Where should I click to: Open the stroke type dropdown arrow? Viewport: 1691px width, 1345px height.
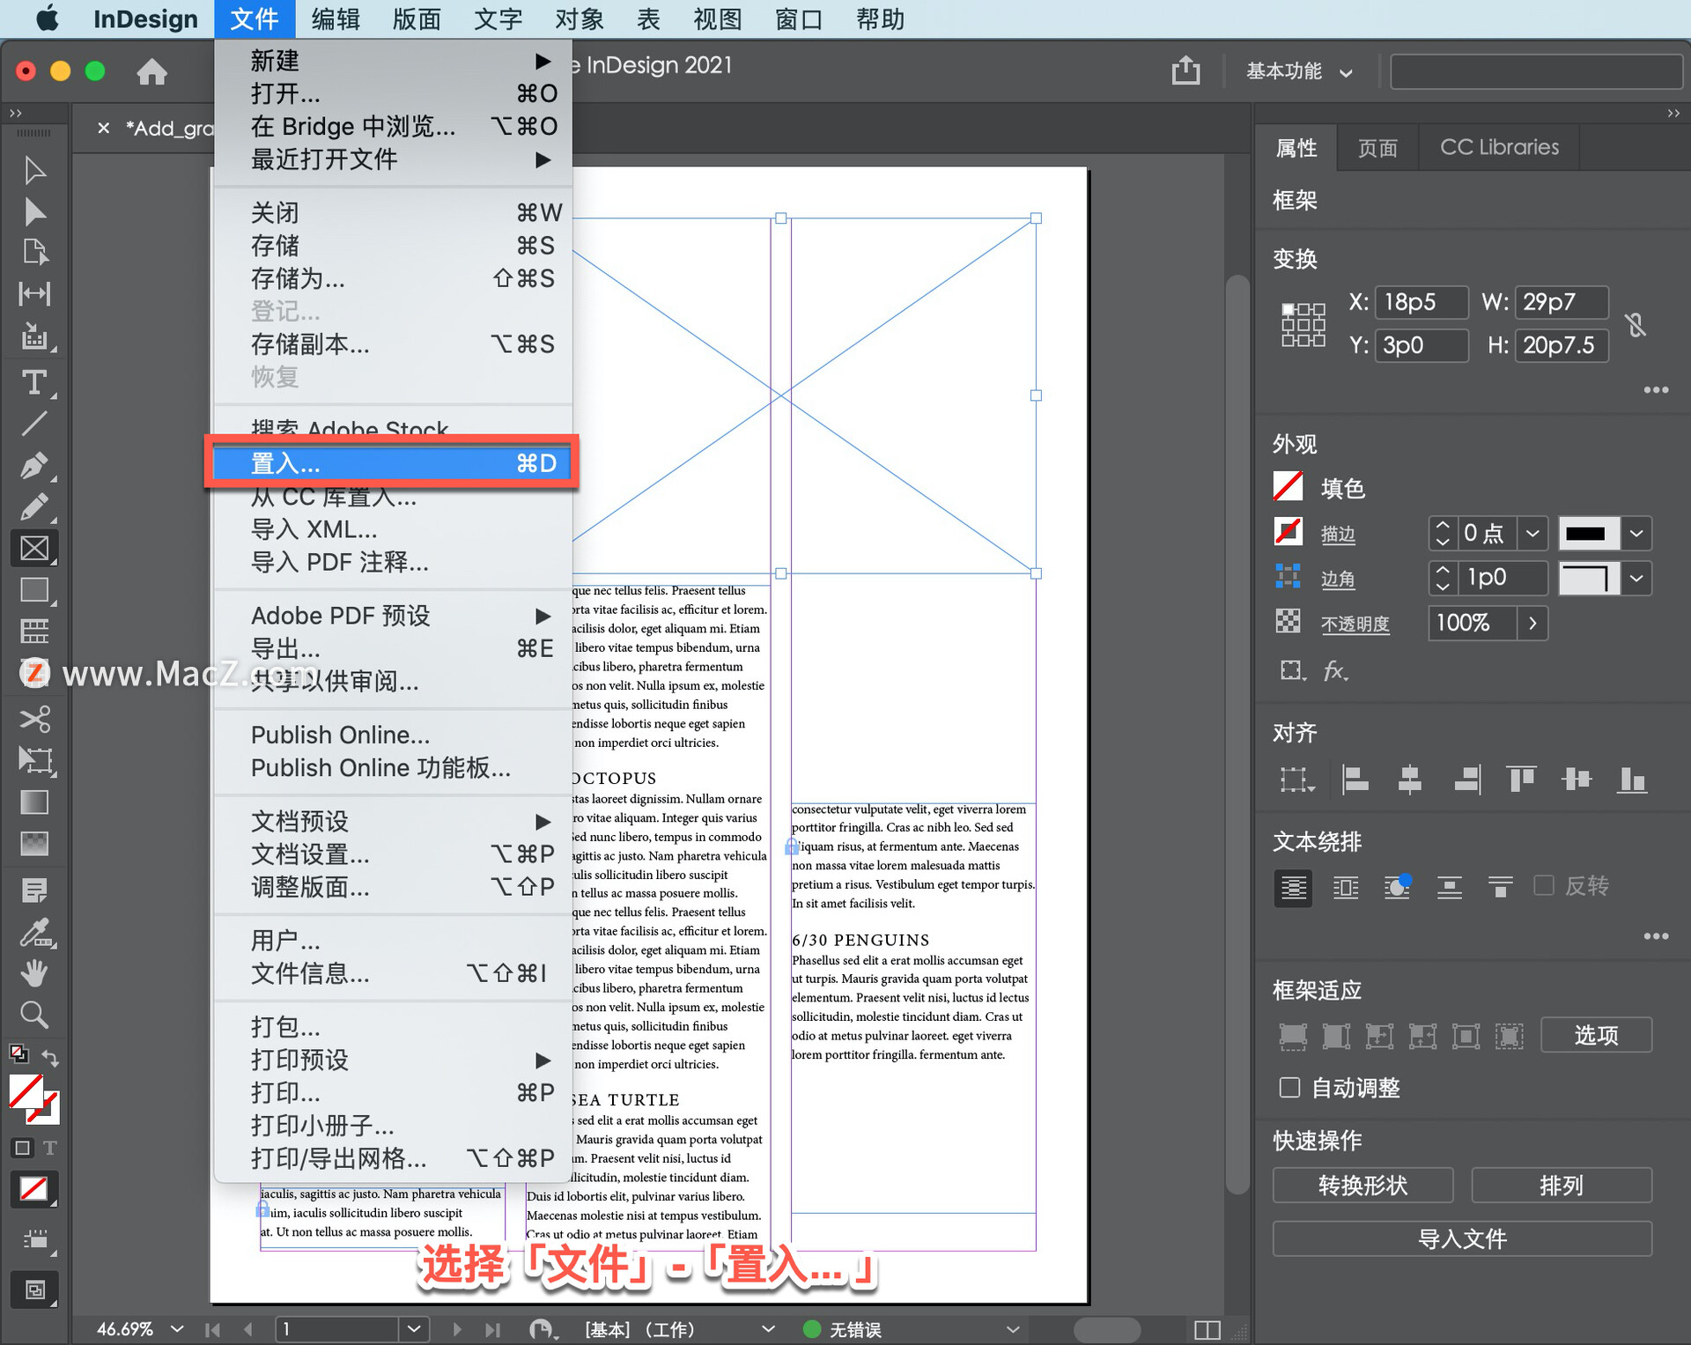(1636, 533)
